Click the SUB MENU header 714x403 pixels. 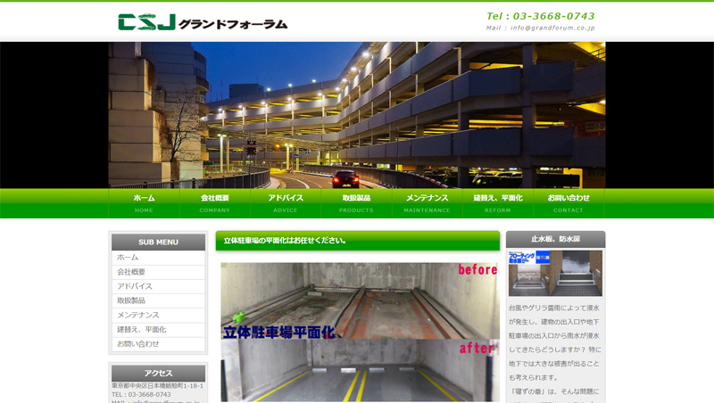point(159,242)
